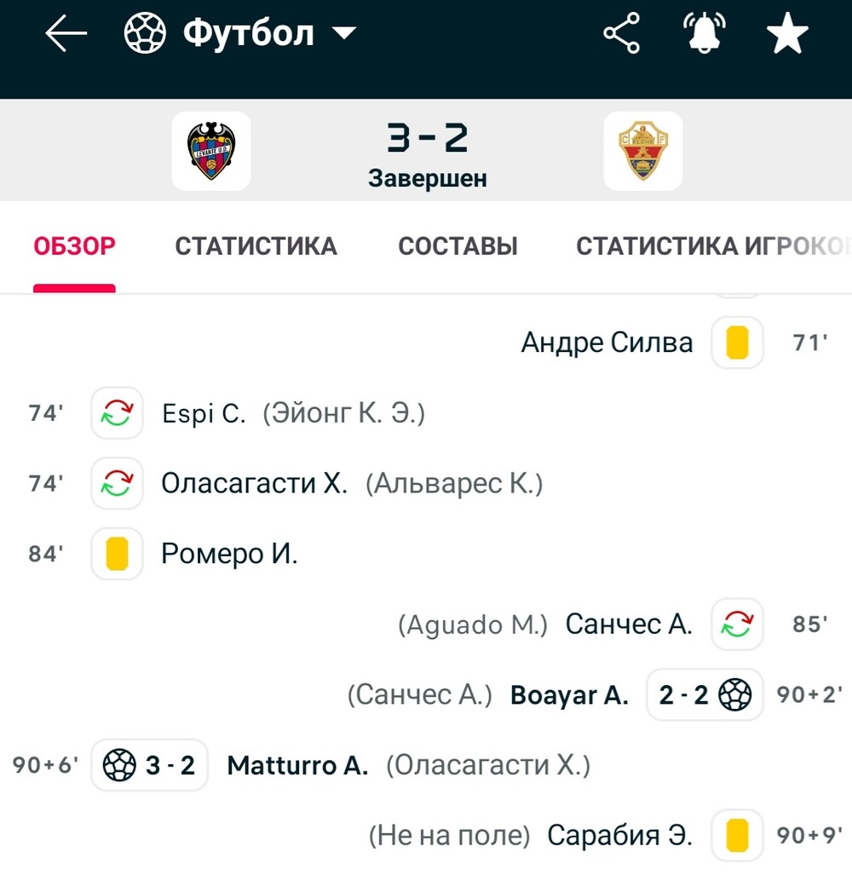Open player Boayar A.
This screenshot has height=875, width=852.
[x=569, y=695]
